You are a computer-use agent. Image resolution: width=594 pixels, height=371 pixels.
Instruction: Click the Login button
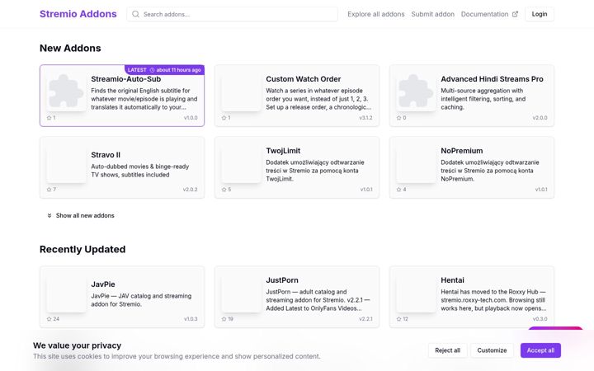pyautogui.click(x=540, y=14)
